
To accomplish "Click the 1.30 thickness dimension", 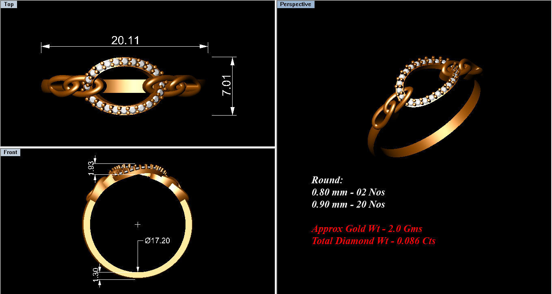I will pyautogui.click(x=96, y=275).
